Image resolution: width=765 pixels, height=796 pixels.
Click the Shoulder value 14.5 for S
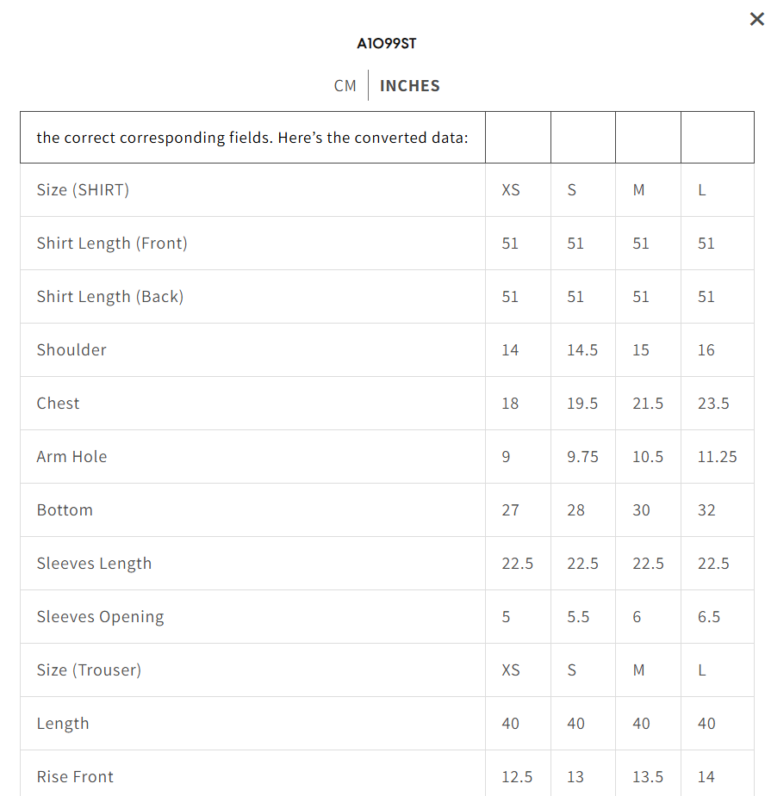click(x=582, y=350)
